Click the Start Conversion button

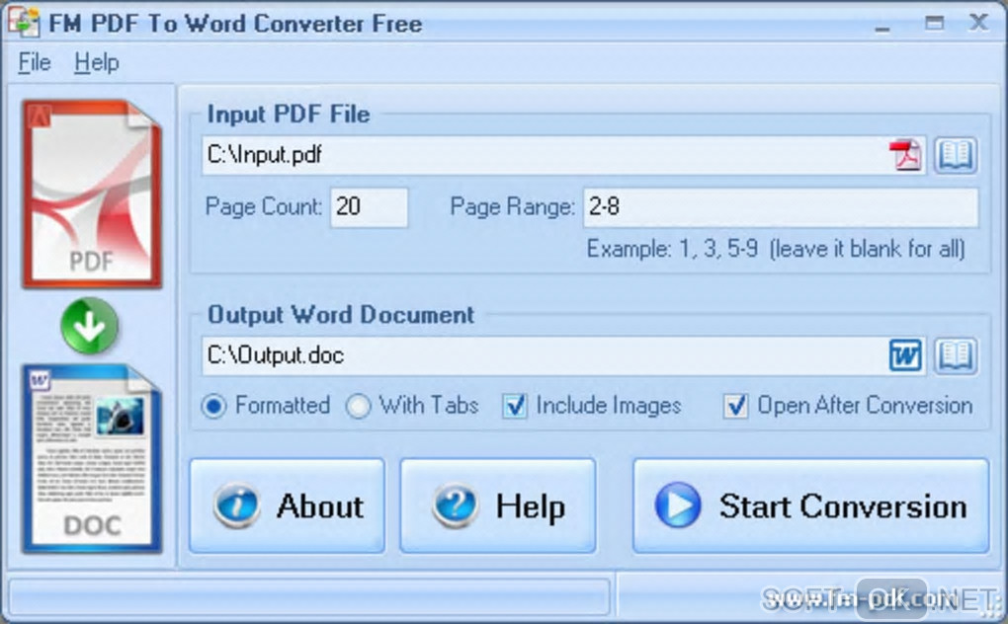click(x=810, y=506)
